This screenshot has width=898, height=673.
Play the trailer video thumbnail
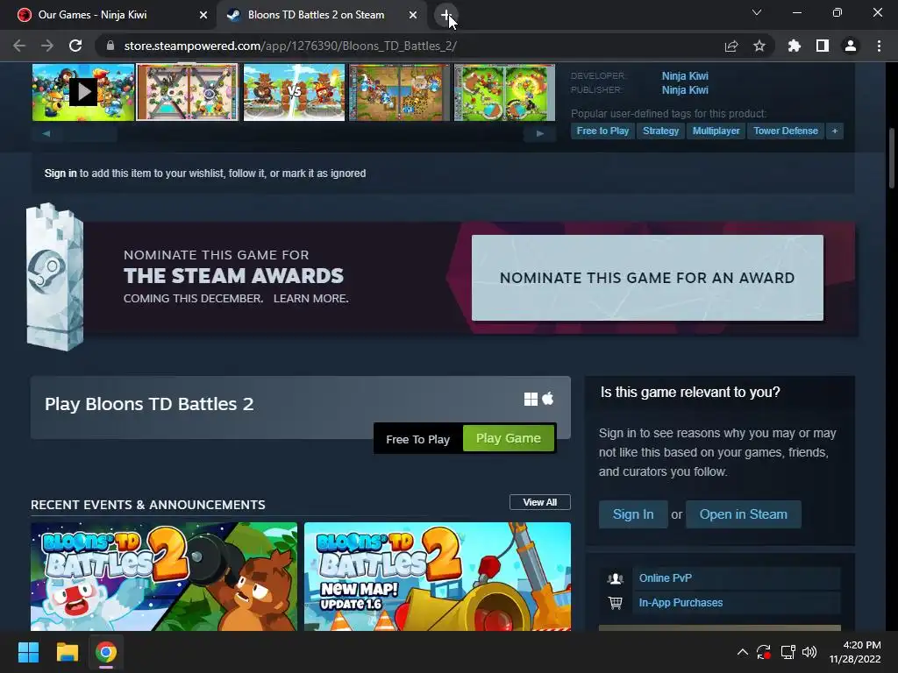tap(83, 92)
